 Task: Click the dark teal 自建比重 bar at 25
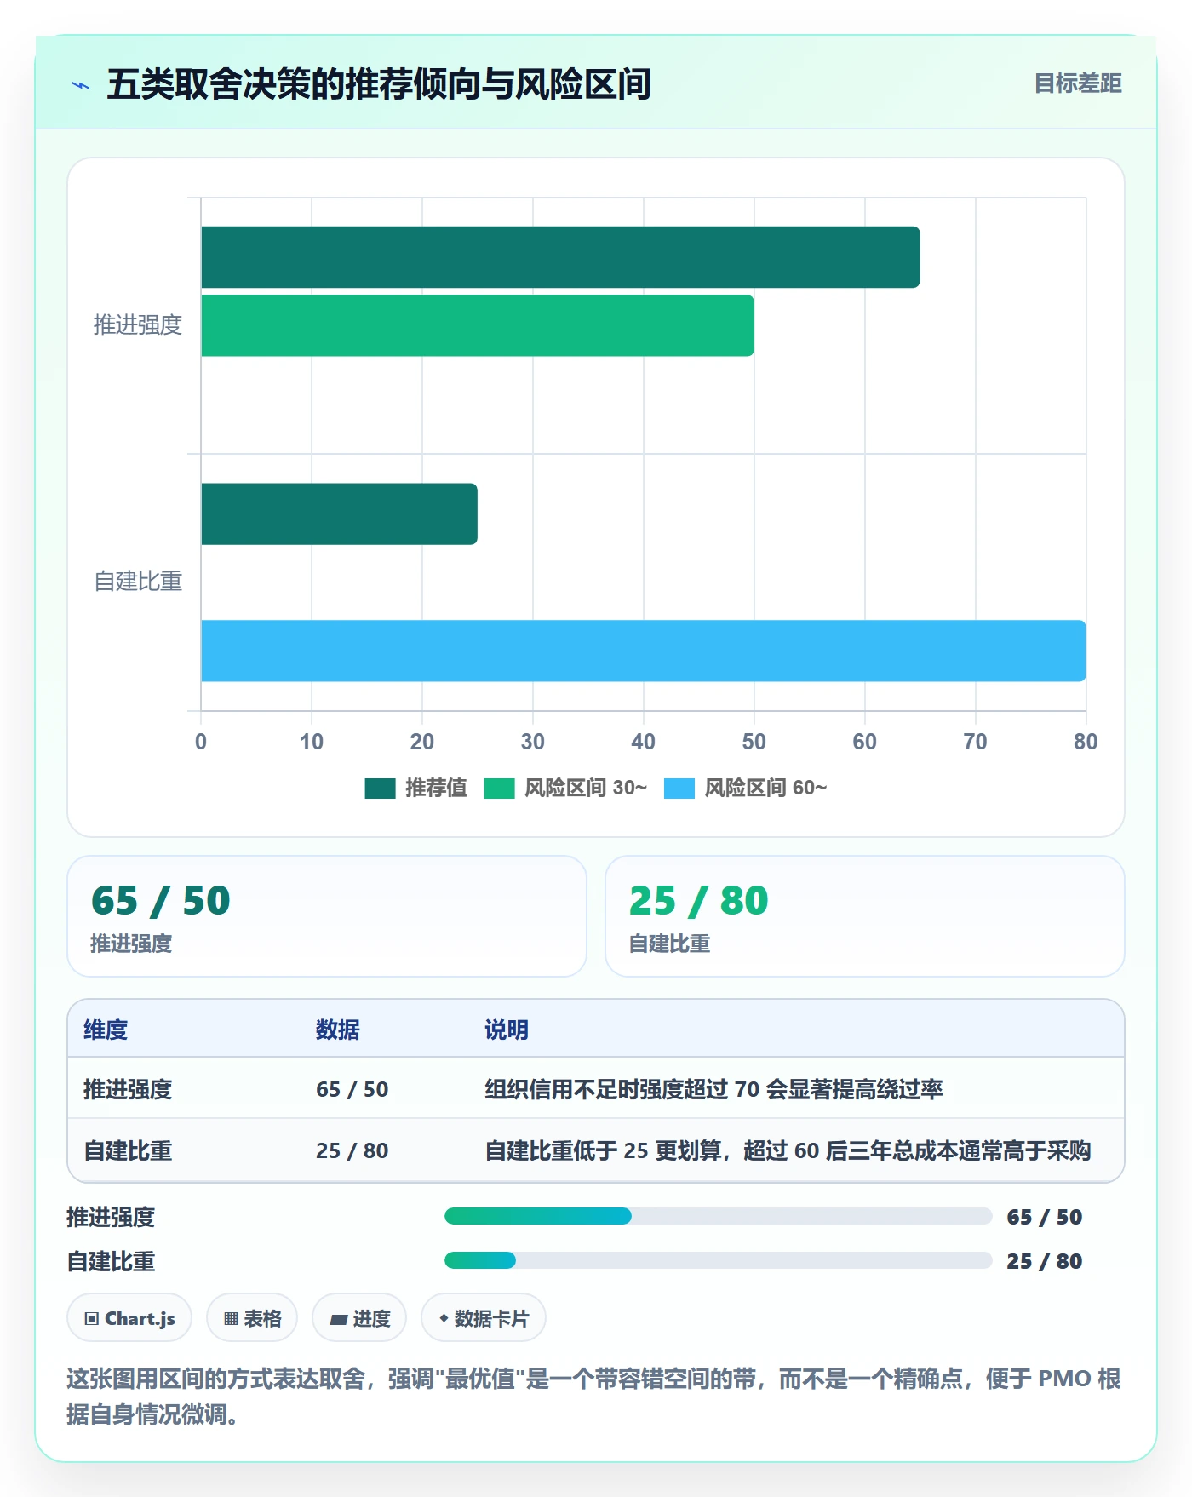[x=339, y=513]
